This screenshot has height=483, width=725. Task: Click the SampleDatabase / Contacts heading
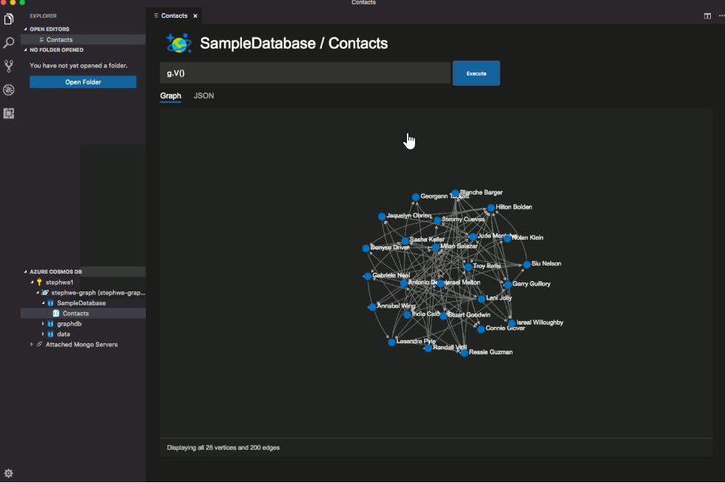(x=294, y=44)
